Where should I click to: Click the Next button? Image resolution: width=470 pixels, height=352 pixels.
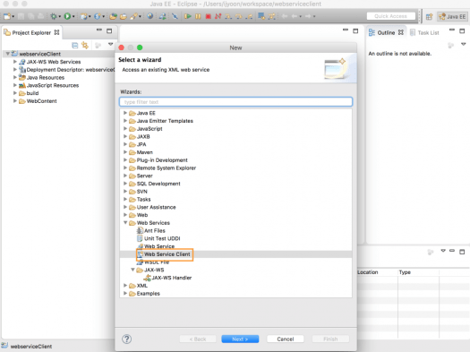click(240, 339)
